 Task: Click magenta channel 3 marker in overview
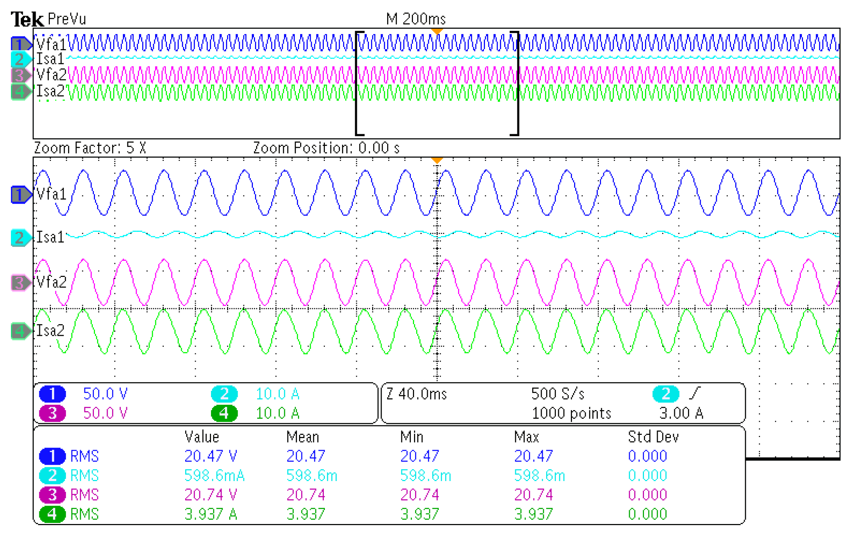(19, 75)
